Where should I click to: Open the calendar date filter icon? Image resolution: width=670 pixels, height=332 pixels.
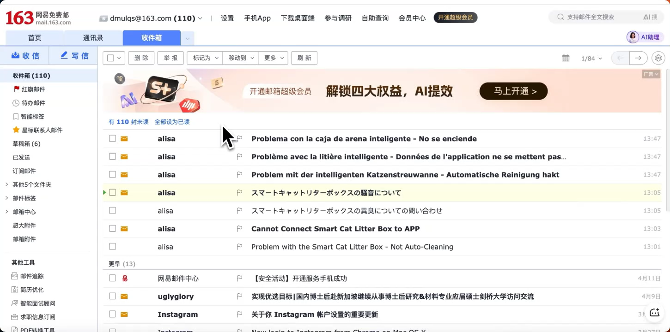pyautogui.click(x=566, y=58)
